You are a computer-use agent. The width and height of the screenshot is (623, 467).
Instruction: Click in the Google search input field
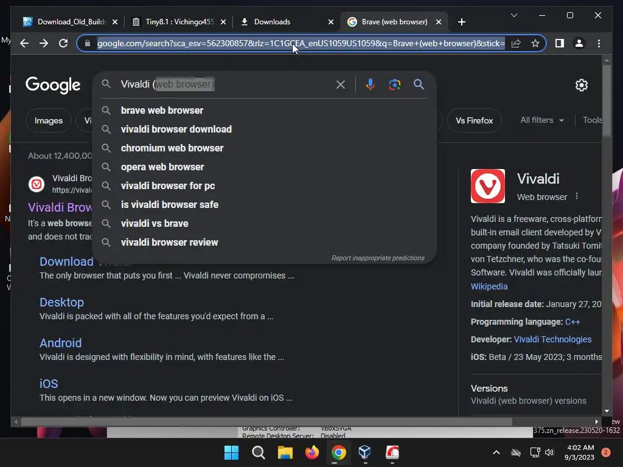pyautogui.click(x=224, y=85)
